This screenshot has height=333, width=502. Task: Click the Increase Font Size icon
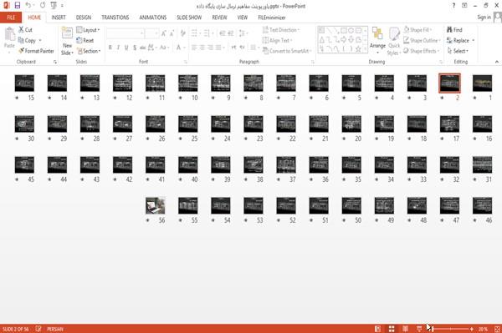(164, 33)
